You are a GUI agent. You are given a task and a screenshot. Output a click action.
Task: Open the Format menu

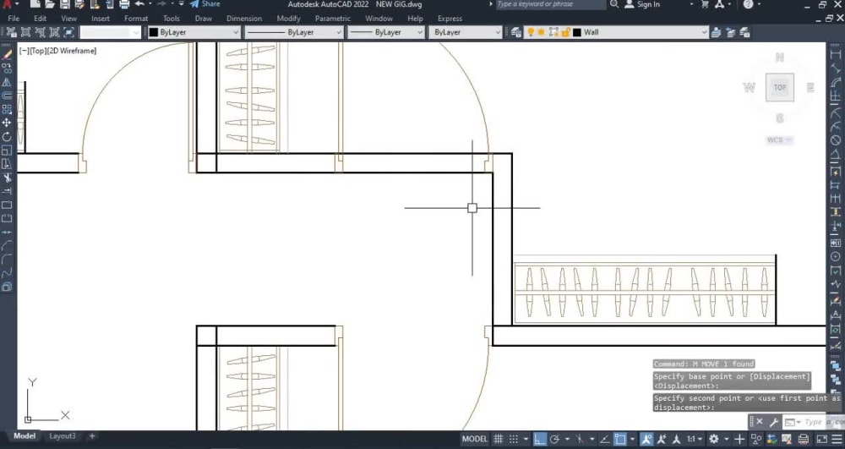click(136, 19)
